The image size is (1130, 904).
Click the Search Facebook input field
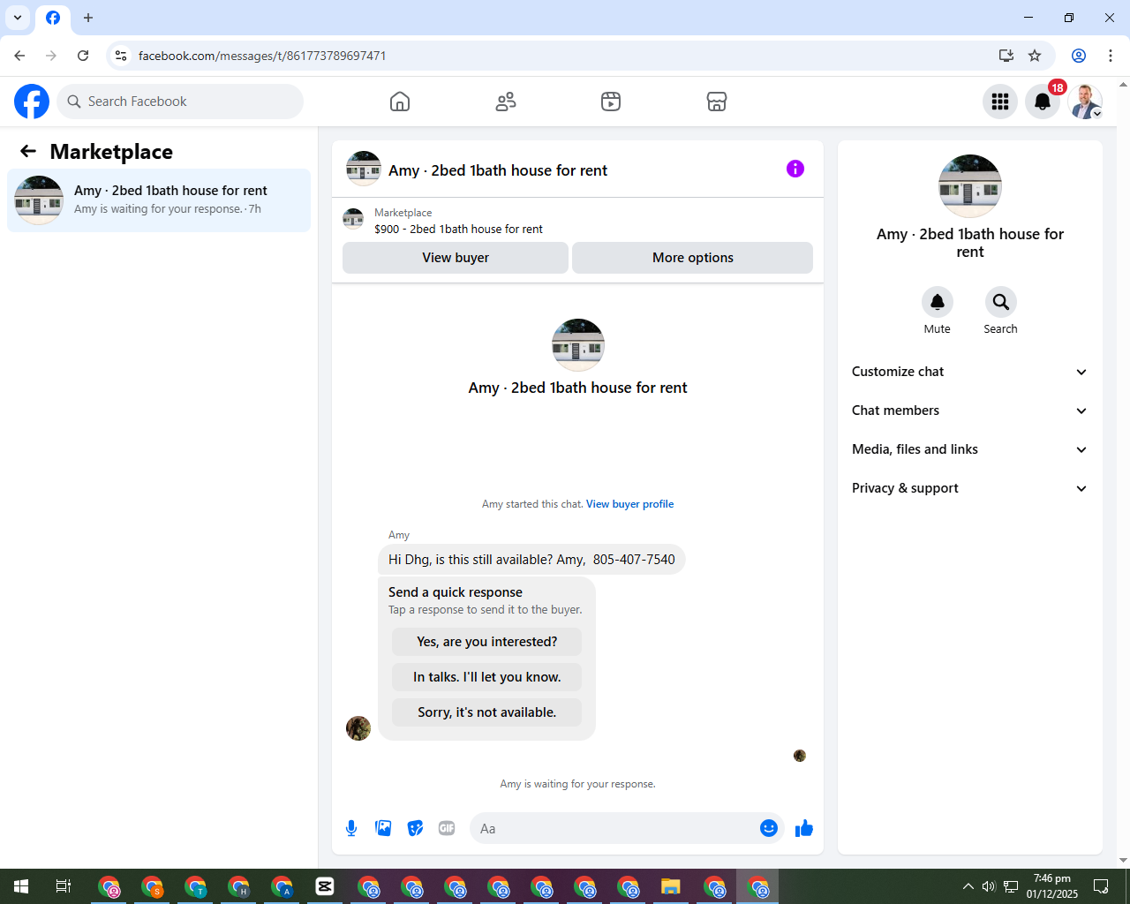pos(180,102)
